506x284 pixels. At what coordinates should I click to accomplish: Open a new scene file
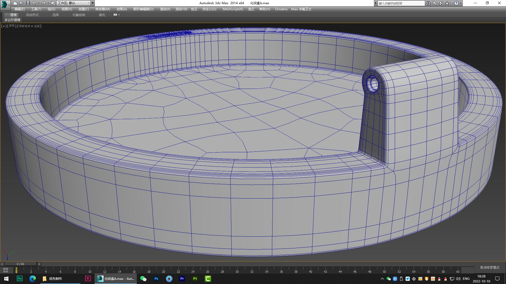click(x=16, y=3)
